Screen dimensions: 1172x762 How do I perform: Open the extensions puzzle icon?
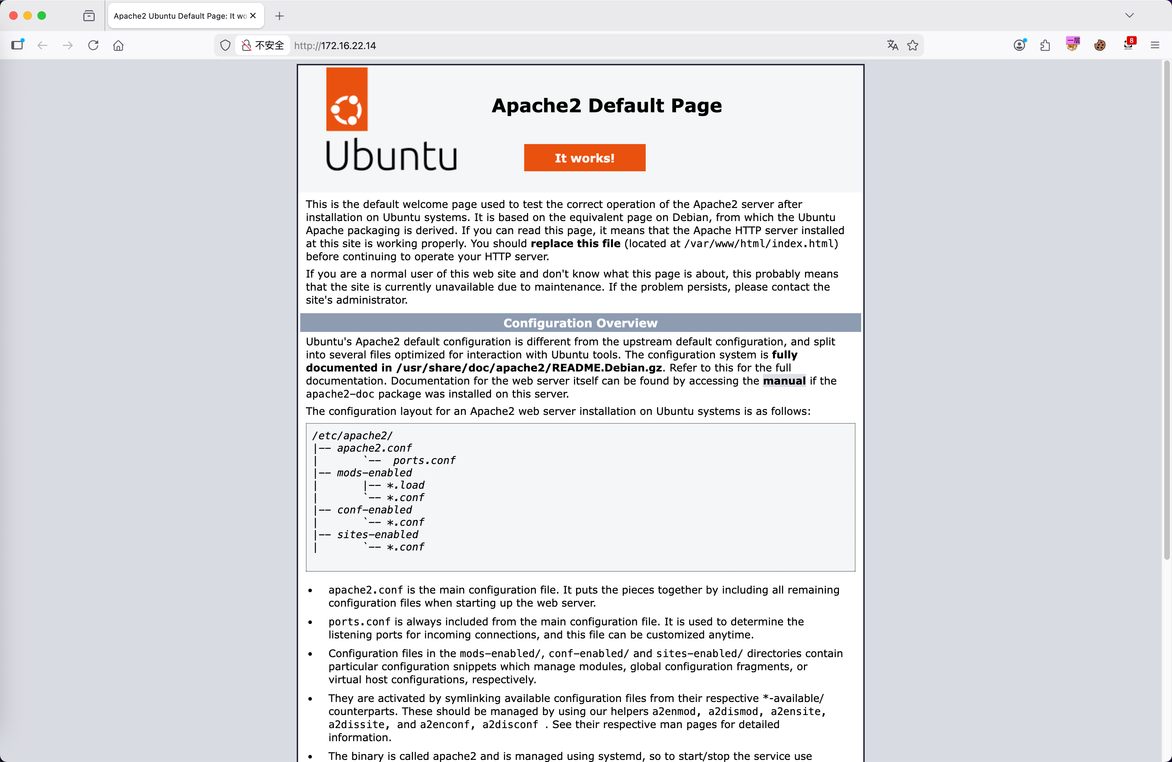(1045, 45)
